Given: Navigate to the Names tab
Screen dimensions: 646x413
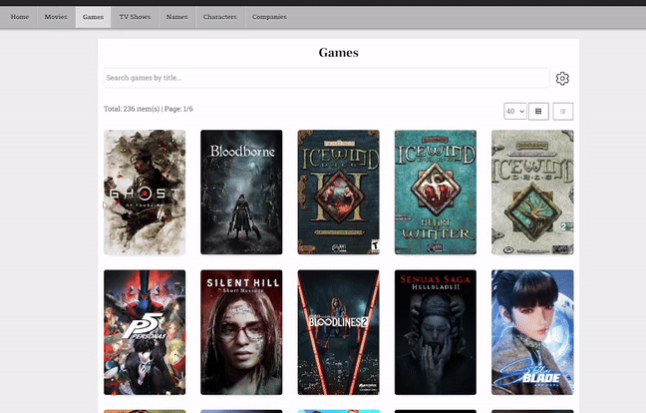Looking at the screenshot, I should tap(176, 17).
